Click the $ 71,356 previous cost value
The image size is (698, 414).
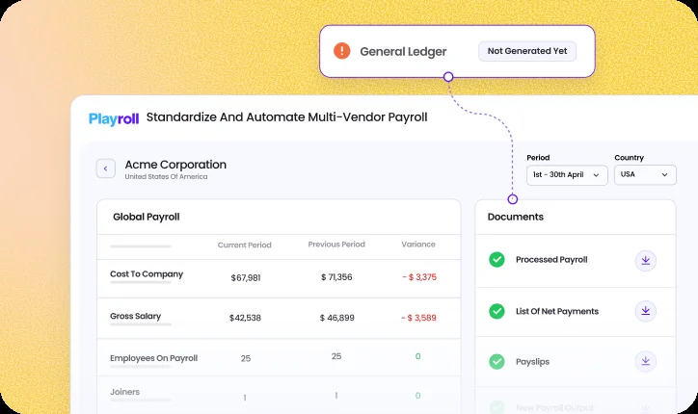[x=336, y=277]
